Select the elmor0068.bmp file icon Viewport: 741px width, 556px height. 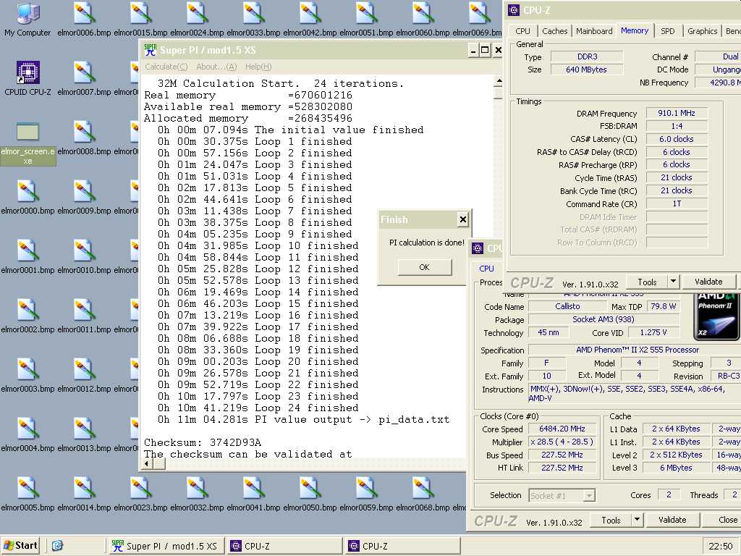click(423, 494)
